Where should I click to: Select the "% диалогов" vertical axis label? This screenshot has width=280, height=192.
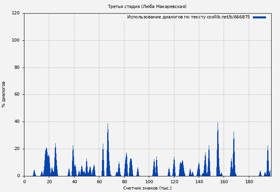click(4, 94)
